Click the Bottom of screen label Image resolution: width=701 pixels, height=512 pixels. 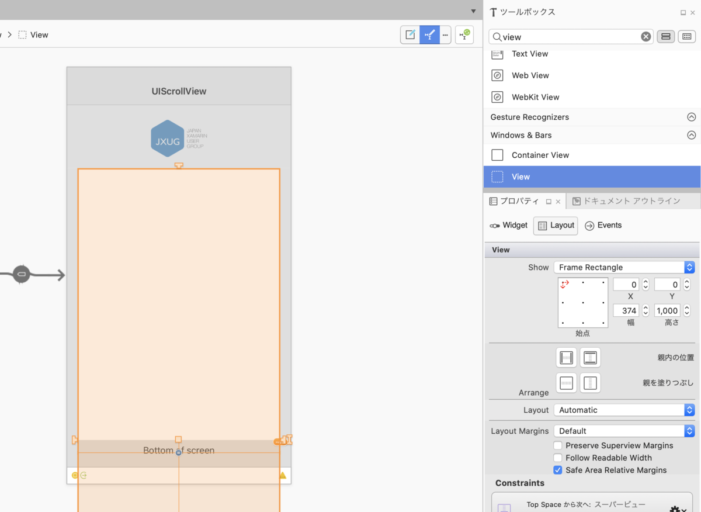[x=179, y=451]
